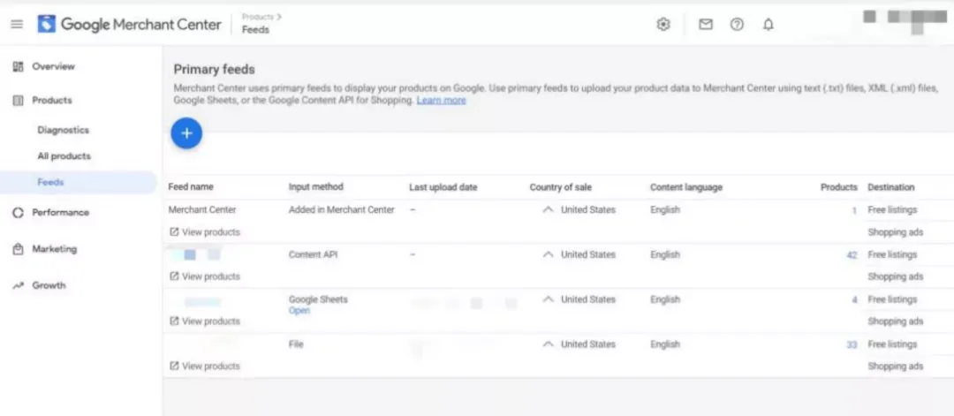Image resolution: width=954 pixels, height=416 pixels.
Task: Click the Overview sidebar icon
Action: 19,66
